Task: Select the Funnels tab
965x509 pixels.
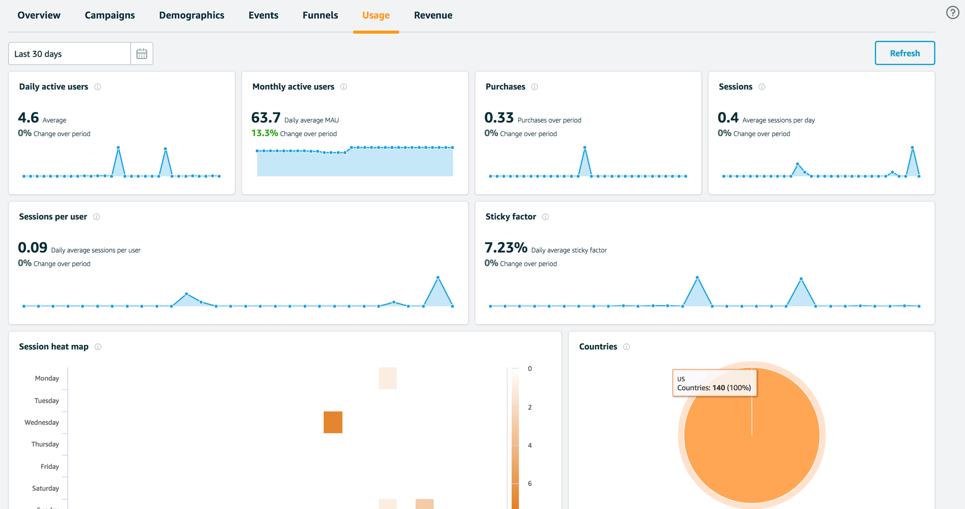Action: click(320, 15)
